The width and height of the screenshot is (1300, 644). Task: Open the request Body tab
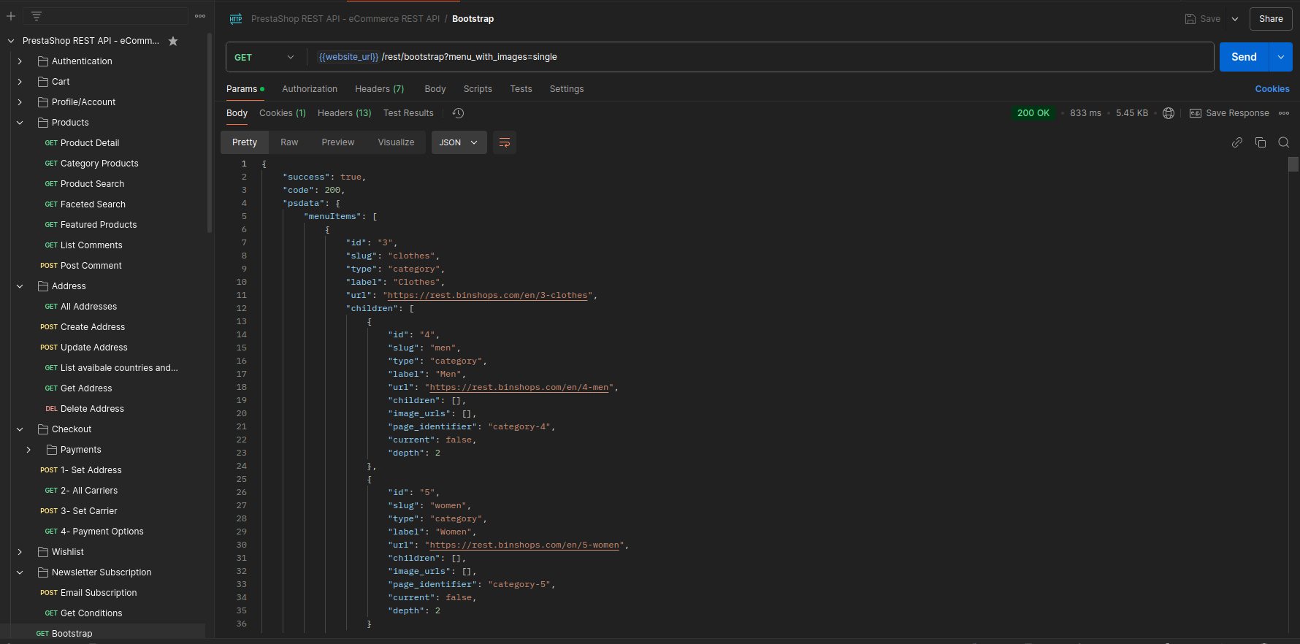(x=435, y=89)
